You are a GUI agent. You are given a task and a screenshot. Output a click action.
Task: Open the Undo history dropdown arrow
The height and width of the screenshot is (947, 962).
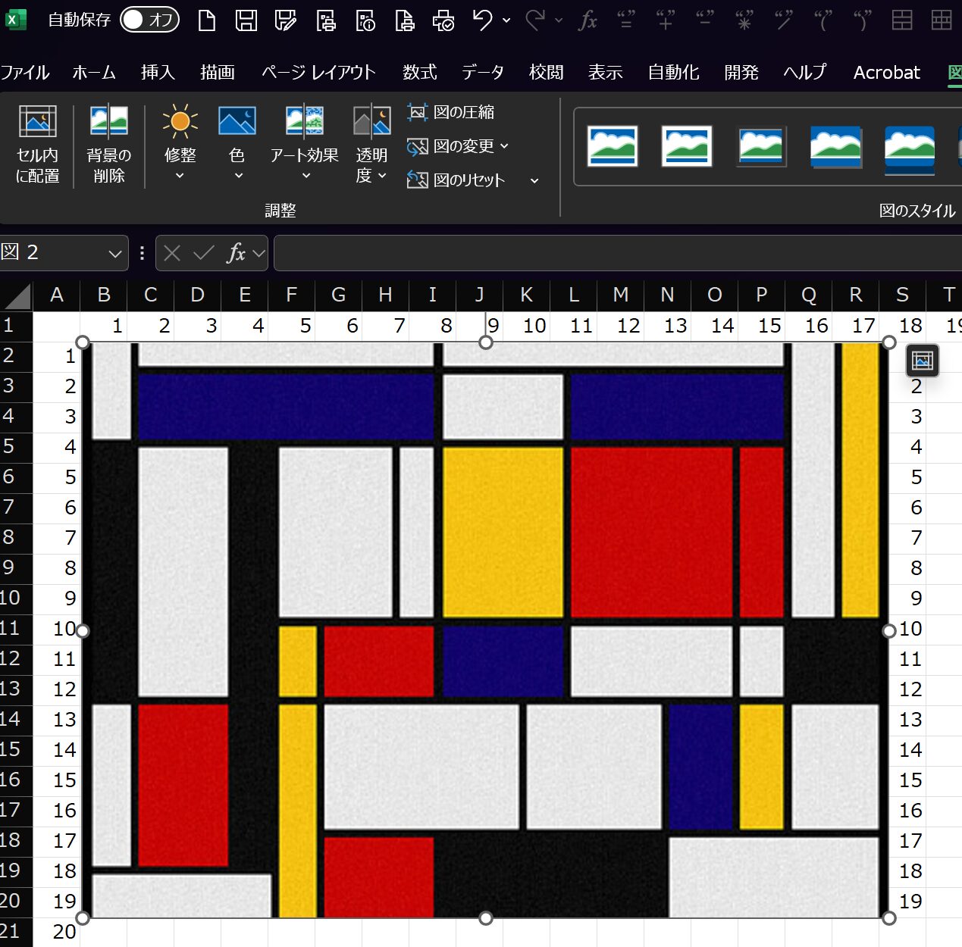[x=506, y=20]
